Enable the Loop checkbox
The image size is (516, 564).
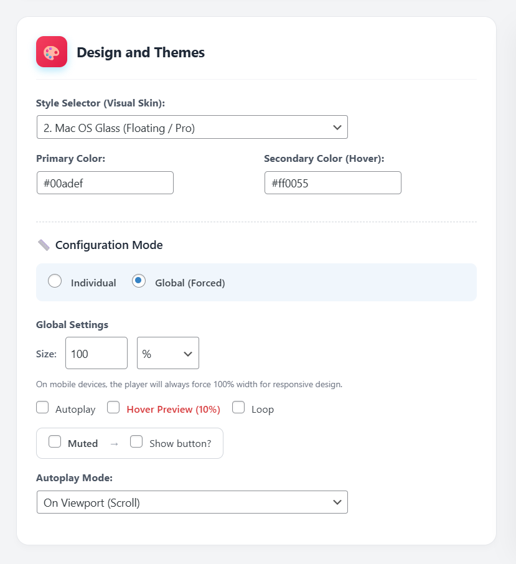238,408
